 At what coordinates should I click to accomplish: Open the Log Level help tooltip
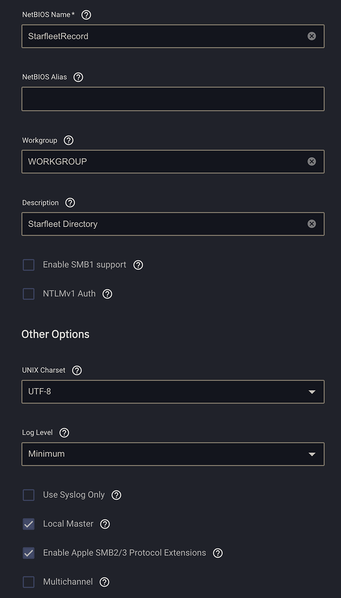64,433
